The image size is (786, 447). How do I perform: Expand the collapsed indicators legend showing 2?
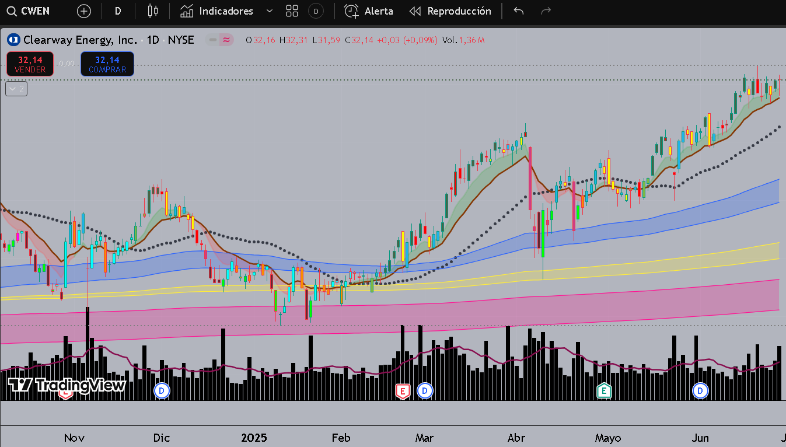pos(16,89)
